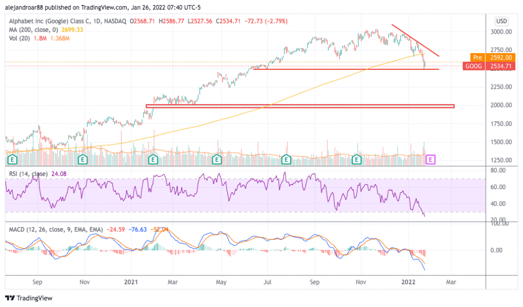Click the high price H2586.77

point(172,21)
